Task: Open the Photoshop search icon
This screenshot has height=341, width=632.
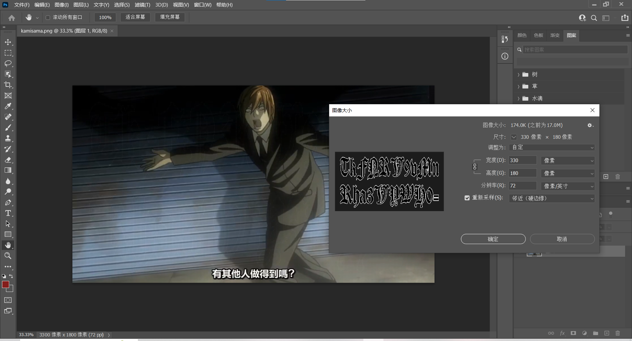Action: [594, 18]
